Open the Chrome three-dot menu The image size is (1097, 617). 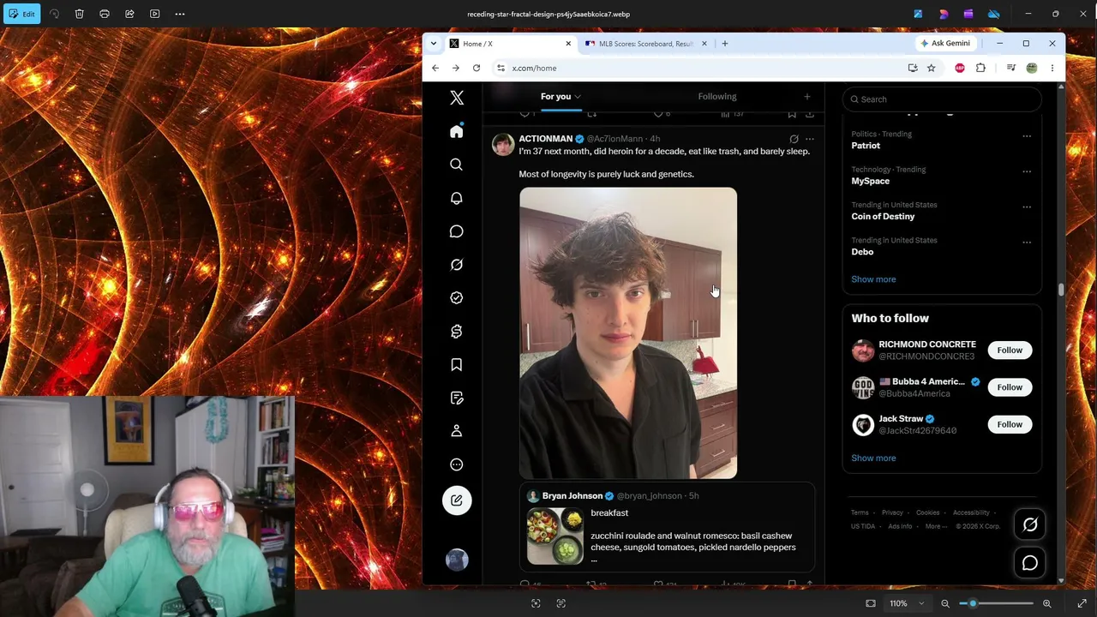tap(1052, 68)
